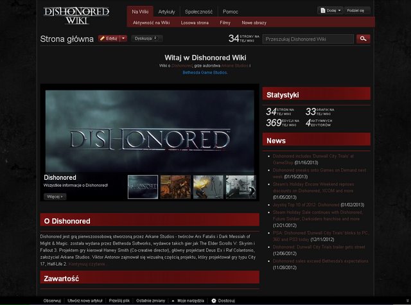This screenshot has height=305, width=411.
Task: Open the Filmy submenu link
Action: click(x=225, y=23)
